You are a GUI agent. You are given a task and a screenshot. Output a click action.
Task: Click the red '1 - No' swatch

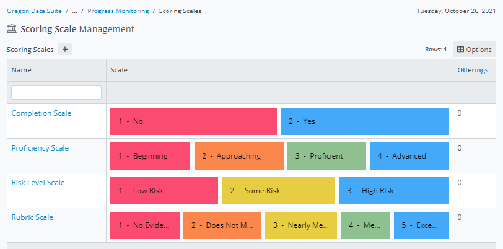[193, 121]
